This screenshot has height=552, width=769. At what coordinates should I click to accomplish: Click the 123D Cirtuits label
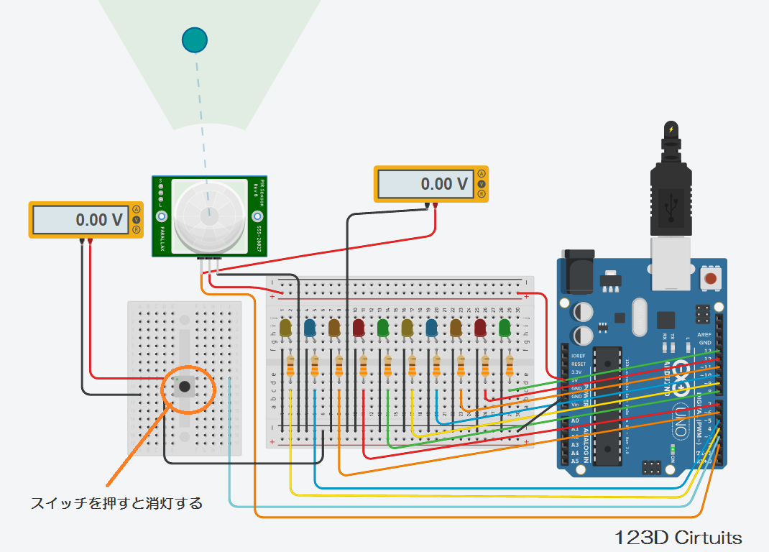678,538
